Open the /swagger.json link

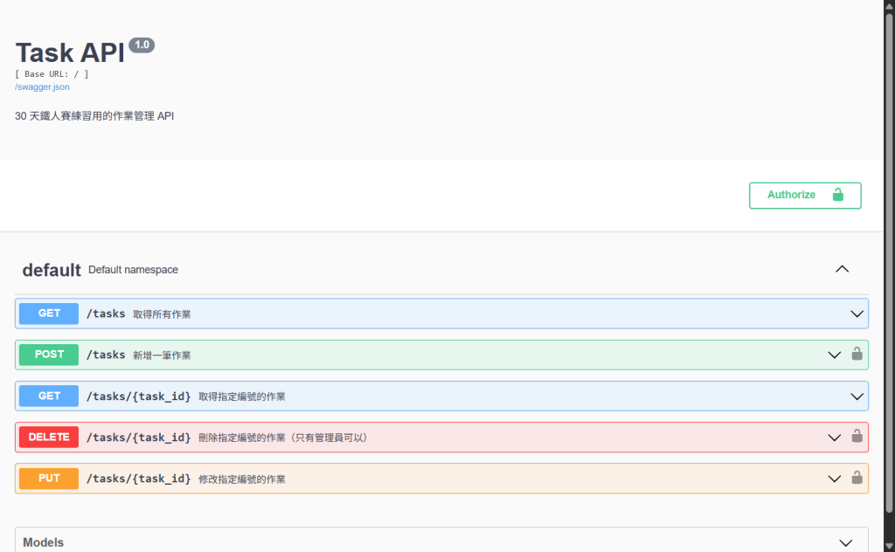tap(42, 86)
